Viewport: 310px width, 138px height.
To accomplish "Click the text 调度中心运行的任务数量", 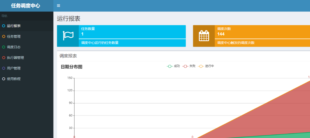I will [100, 42].
